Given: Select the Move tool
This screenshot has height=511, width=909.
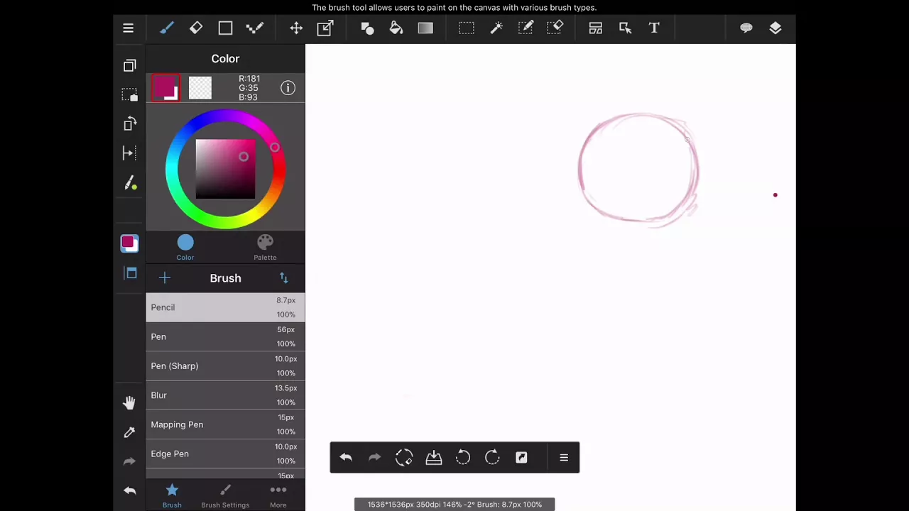Looking at the screenshot, I should (296, 28).
